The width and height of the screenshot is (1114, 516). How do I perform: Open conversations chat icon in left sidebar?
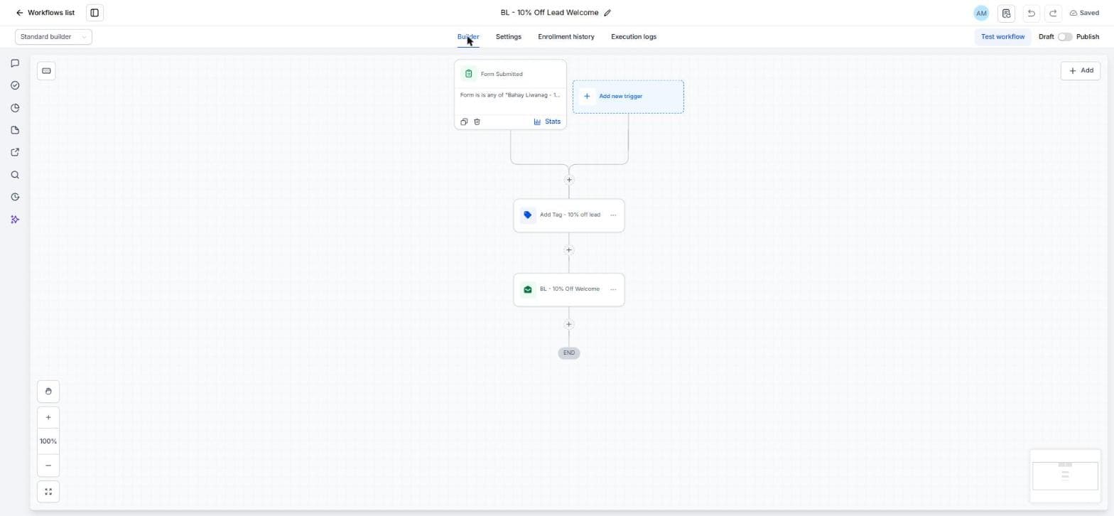coord(15,63)
